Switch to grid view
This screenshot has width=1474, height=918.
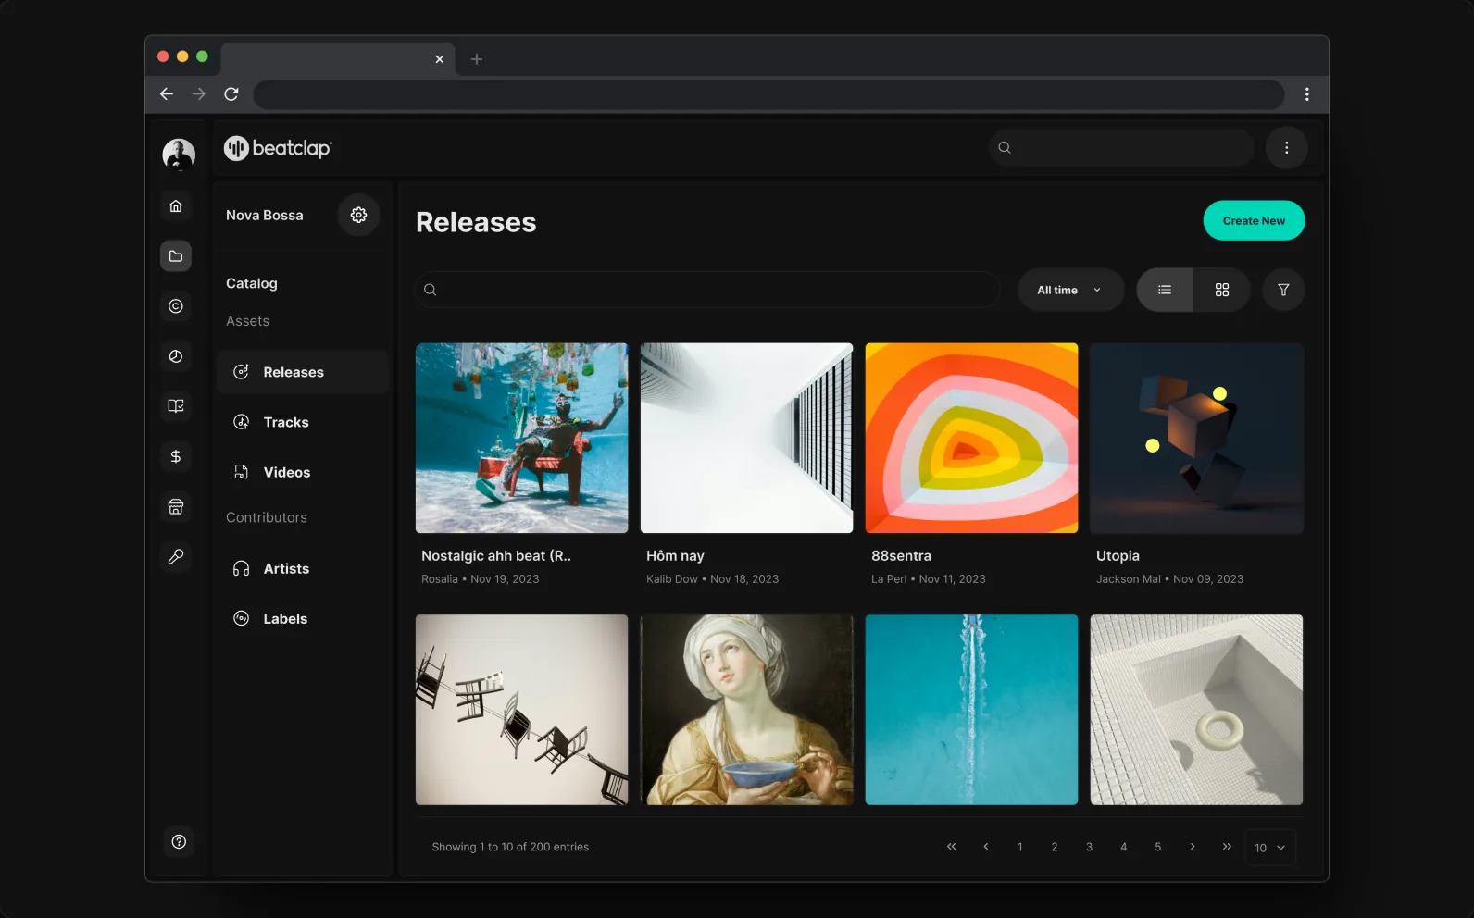[1222, 290]
